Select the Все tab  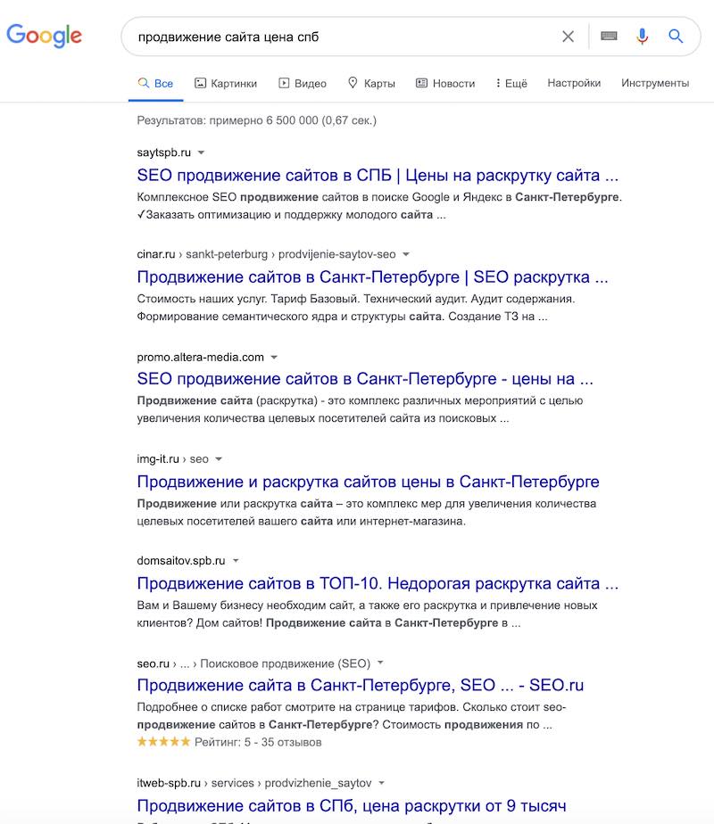155,83
